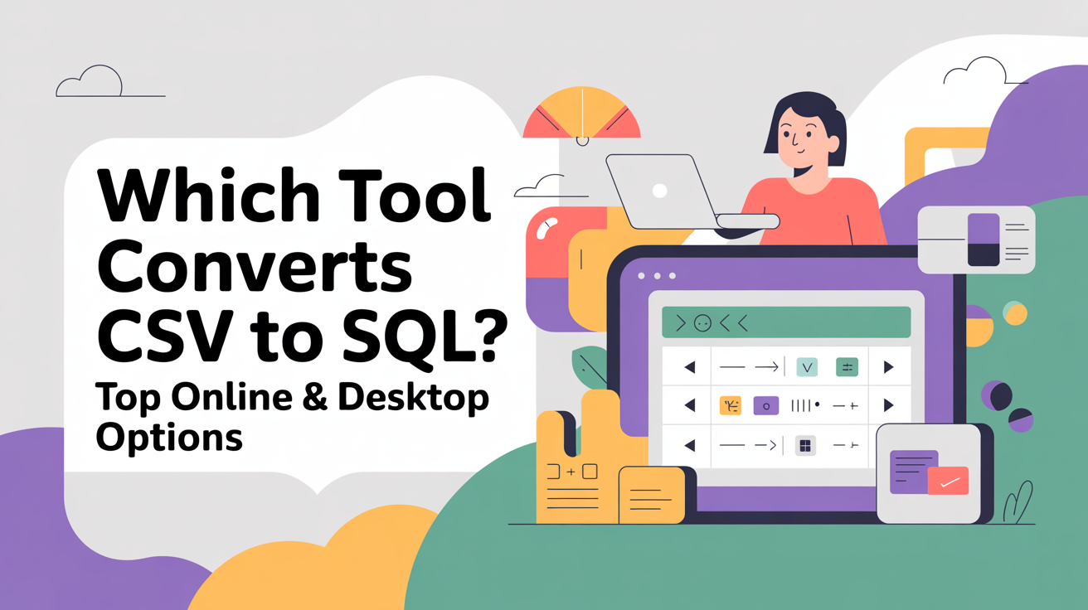Click the green sliders icon in first row

coord(847,367)
